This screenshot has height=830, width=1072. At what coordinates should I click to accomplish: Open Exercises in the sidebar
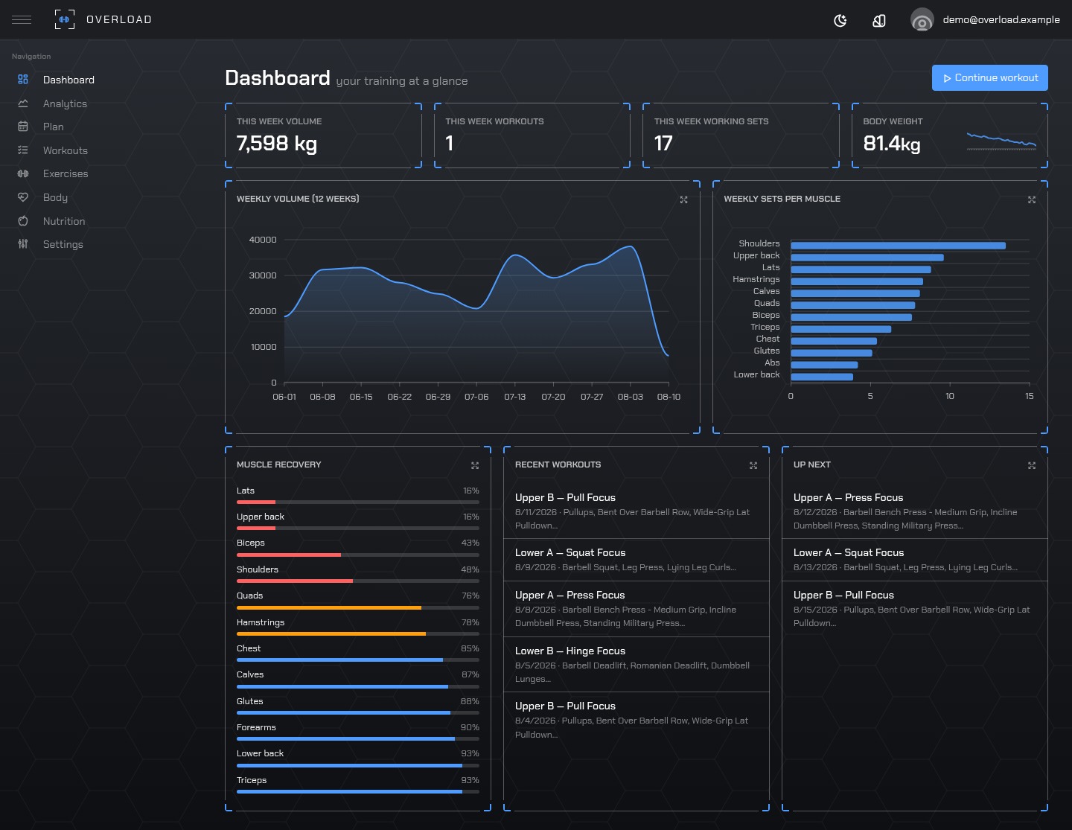coord(66,173)
